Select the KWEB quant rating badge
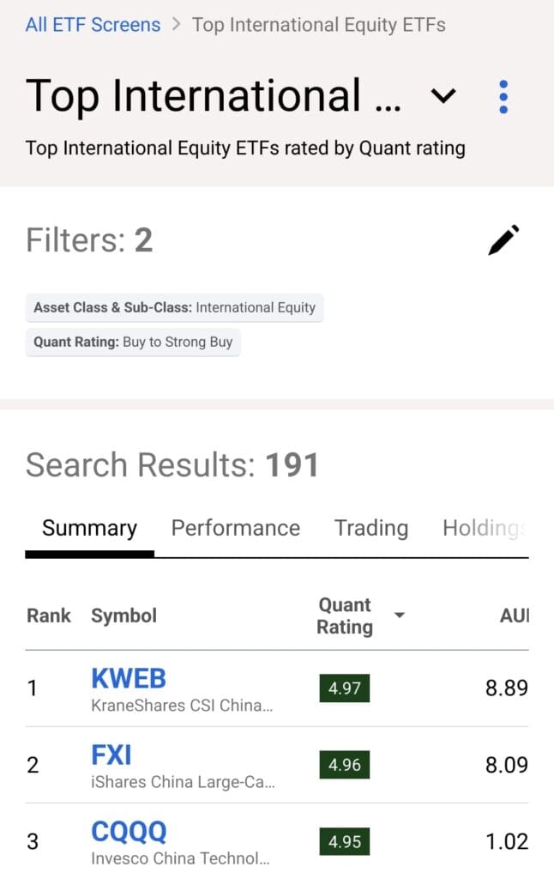Image resolution: width=554 pixels, height=879 pixels. click(x=344, y=688)
